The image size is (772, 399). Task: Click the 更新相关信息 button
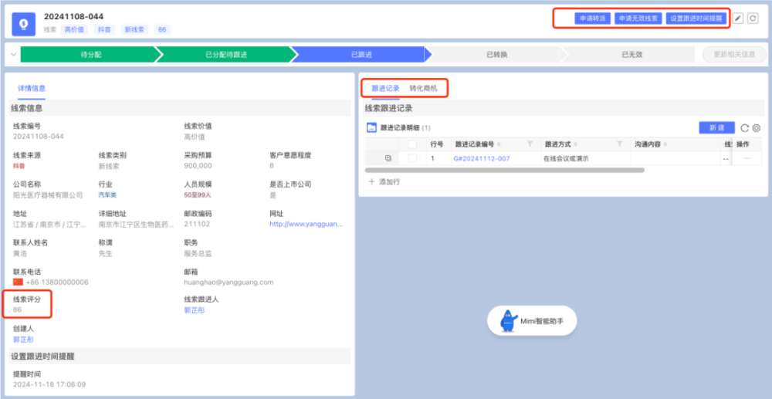pyautogui.click(x=735, y=55)
